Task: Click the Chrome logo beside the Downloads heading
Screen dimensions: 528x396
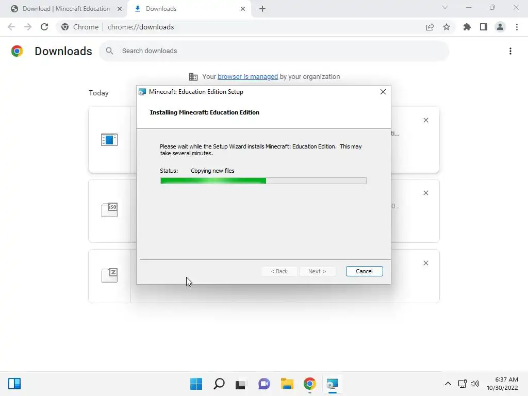Action: (x=17, y=51)
